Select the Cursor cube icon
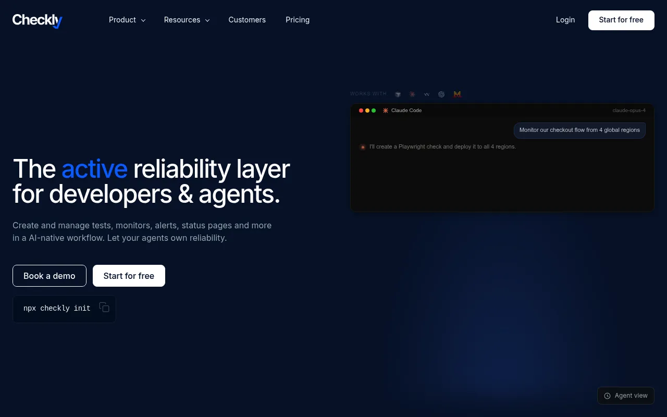 (x=398, y=94)
